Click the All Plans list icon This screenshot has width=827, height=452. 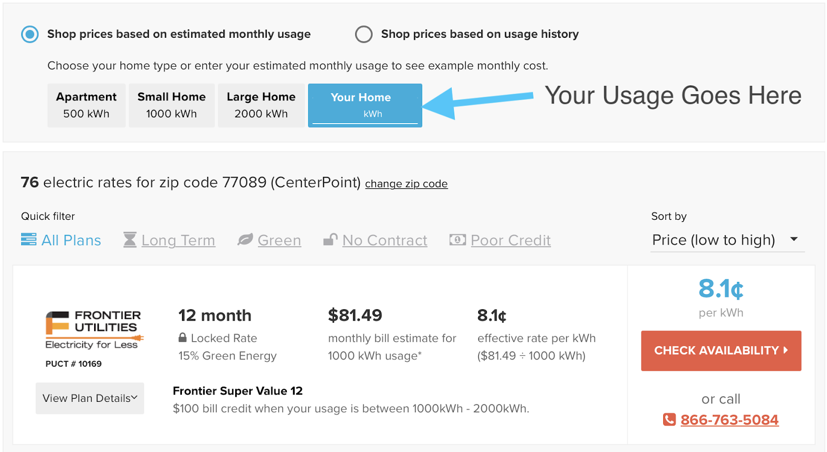click(28, 240)
